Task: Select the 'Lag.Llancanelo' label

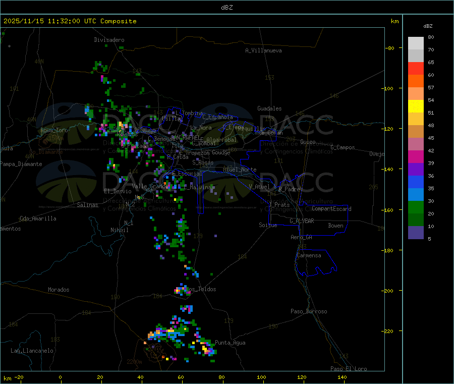Action: pyautogui.click(x=32, y=351)
